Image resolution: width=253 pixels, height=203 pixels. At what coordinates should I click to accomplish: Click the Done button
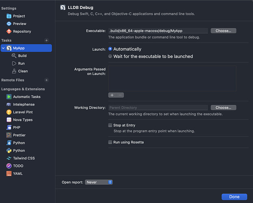pyautogui.click(x=234, y=197)
